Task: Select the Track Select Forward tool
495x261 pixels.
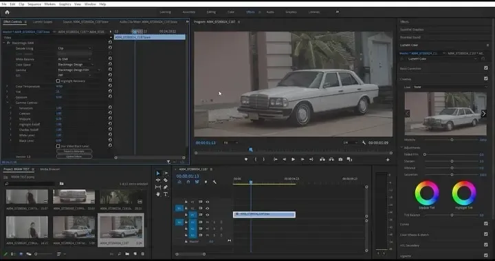Action: tap(166, 174)
